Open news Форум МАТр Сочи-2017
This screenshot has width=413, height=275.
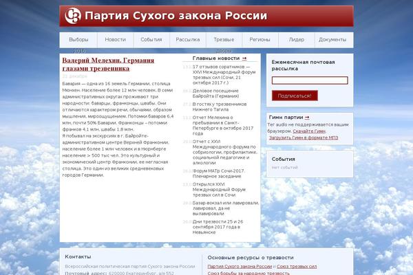click(219, 173)
